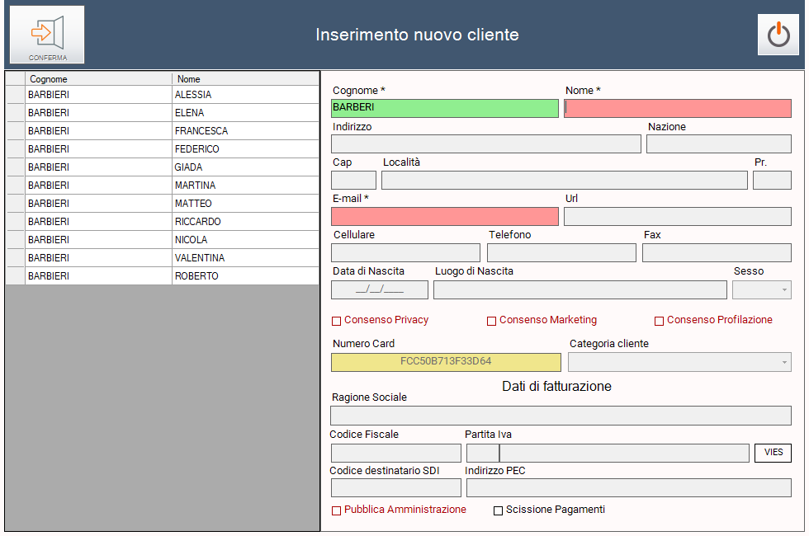Tick the Consenso Marketing checkbox
The height and width of the screenshot is (536, 809).
492,321
